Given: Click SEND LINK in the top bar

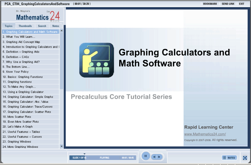Looking at the screenshot, I should coord(228,4).
